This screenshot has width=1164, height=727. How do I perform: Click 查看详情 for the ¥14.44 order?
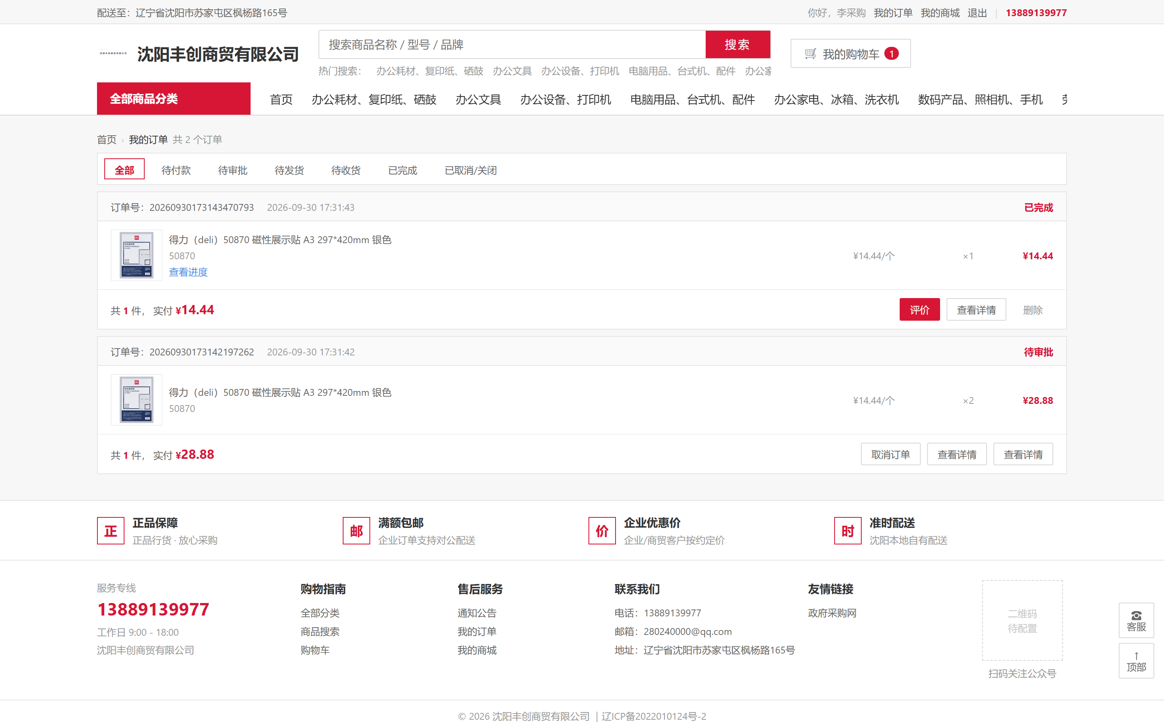click(976, 310)
